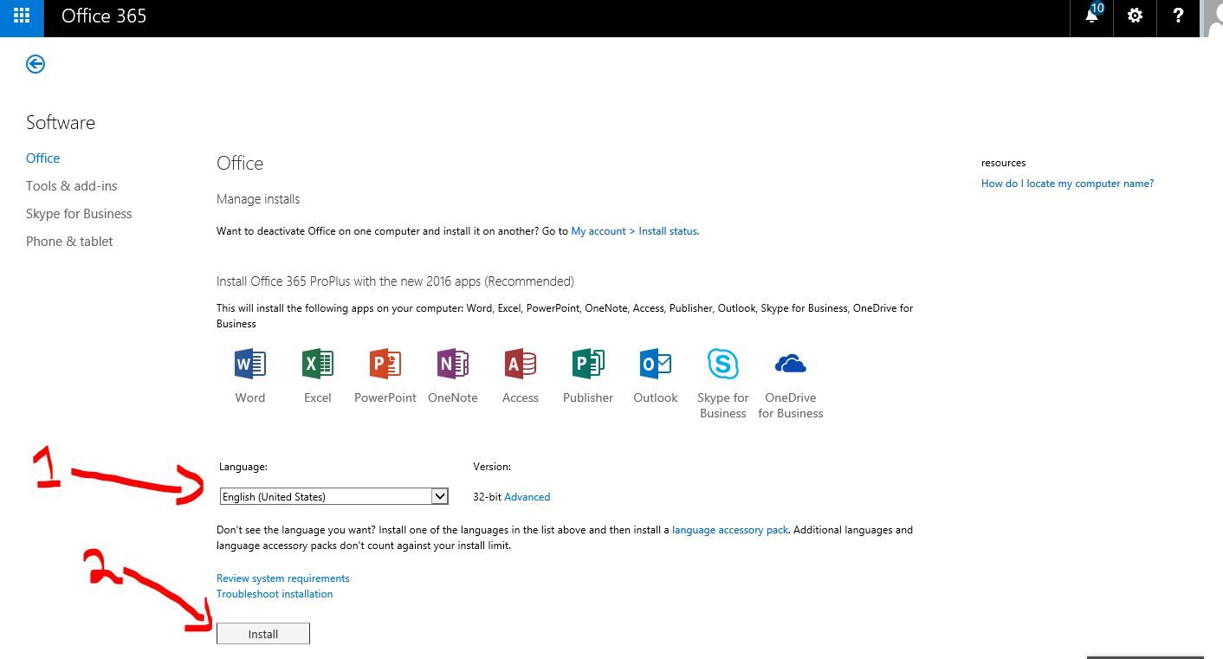This screenshot has width=1223, height=659.
Task: Click the Word label under its icon
Action: [x=250, y=397]
